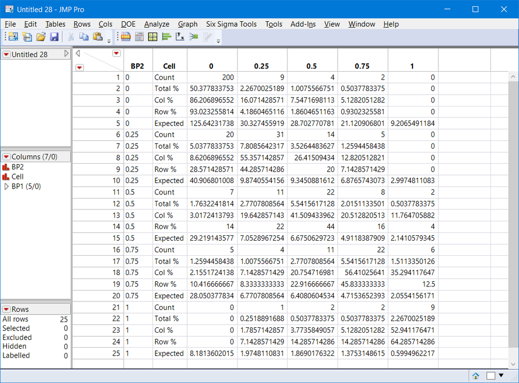
Task: Click the Copy icon in toolbar
Action: (x=84, y=37)
